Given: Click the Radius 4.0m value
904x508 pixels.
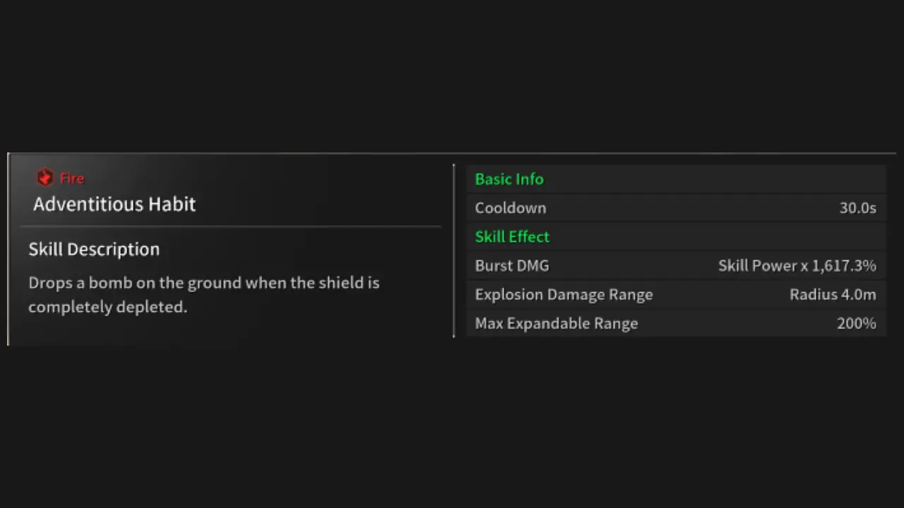Looking at the screenshot, I should point(833,295).
